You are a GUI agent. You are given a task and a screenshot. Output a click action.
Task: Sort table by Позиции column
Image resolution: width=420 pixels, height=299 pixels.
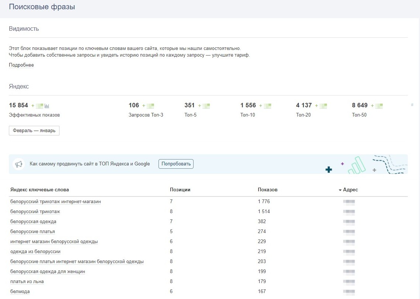pyautogui.click(x=180, y=189)
